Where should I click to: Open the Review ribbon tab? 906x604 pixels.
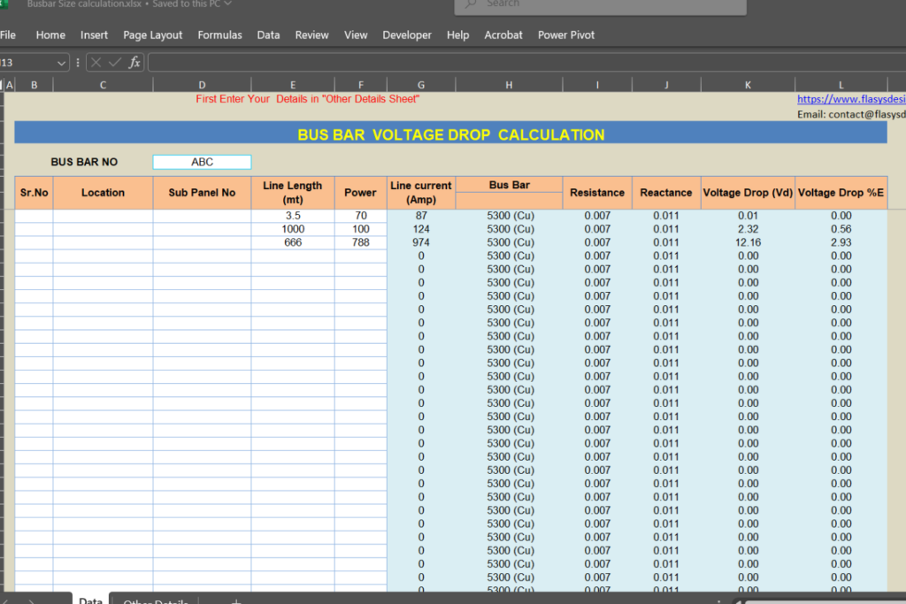point(312,35)
